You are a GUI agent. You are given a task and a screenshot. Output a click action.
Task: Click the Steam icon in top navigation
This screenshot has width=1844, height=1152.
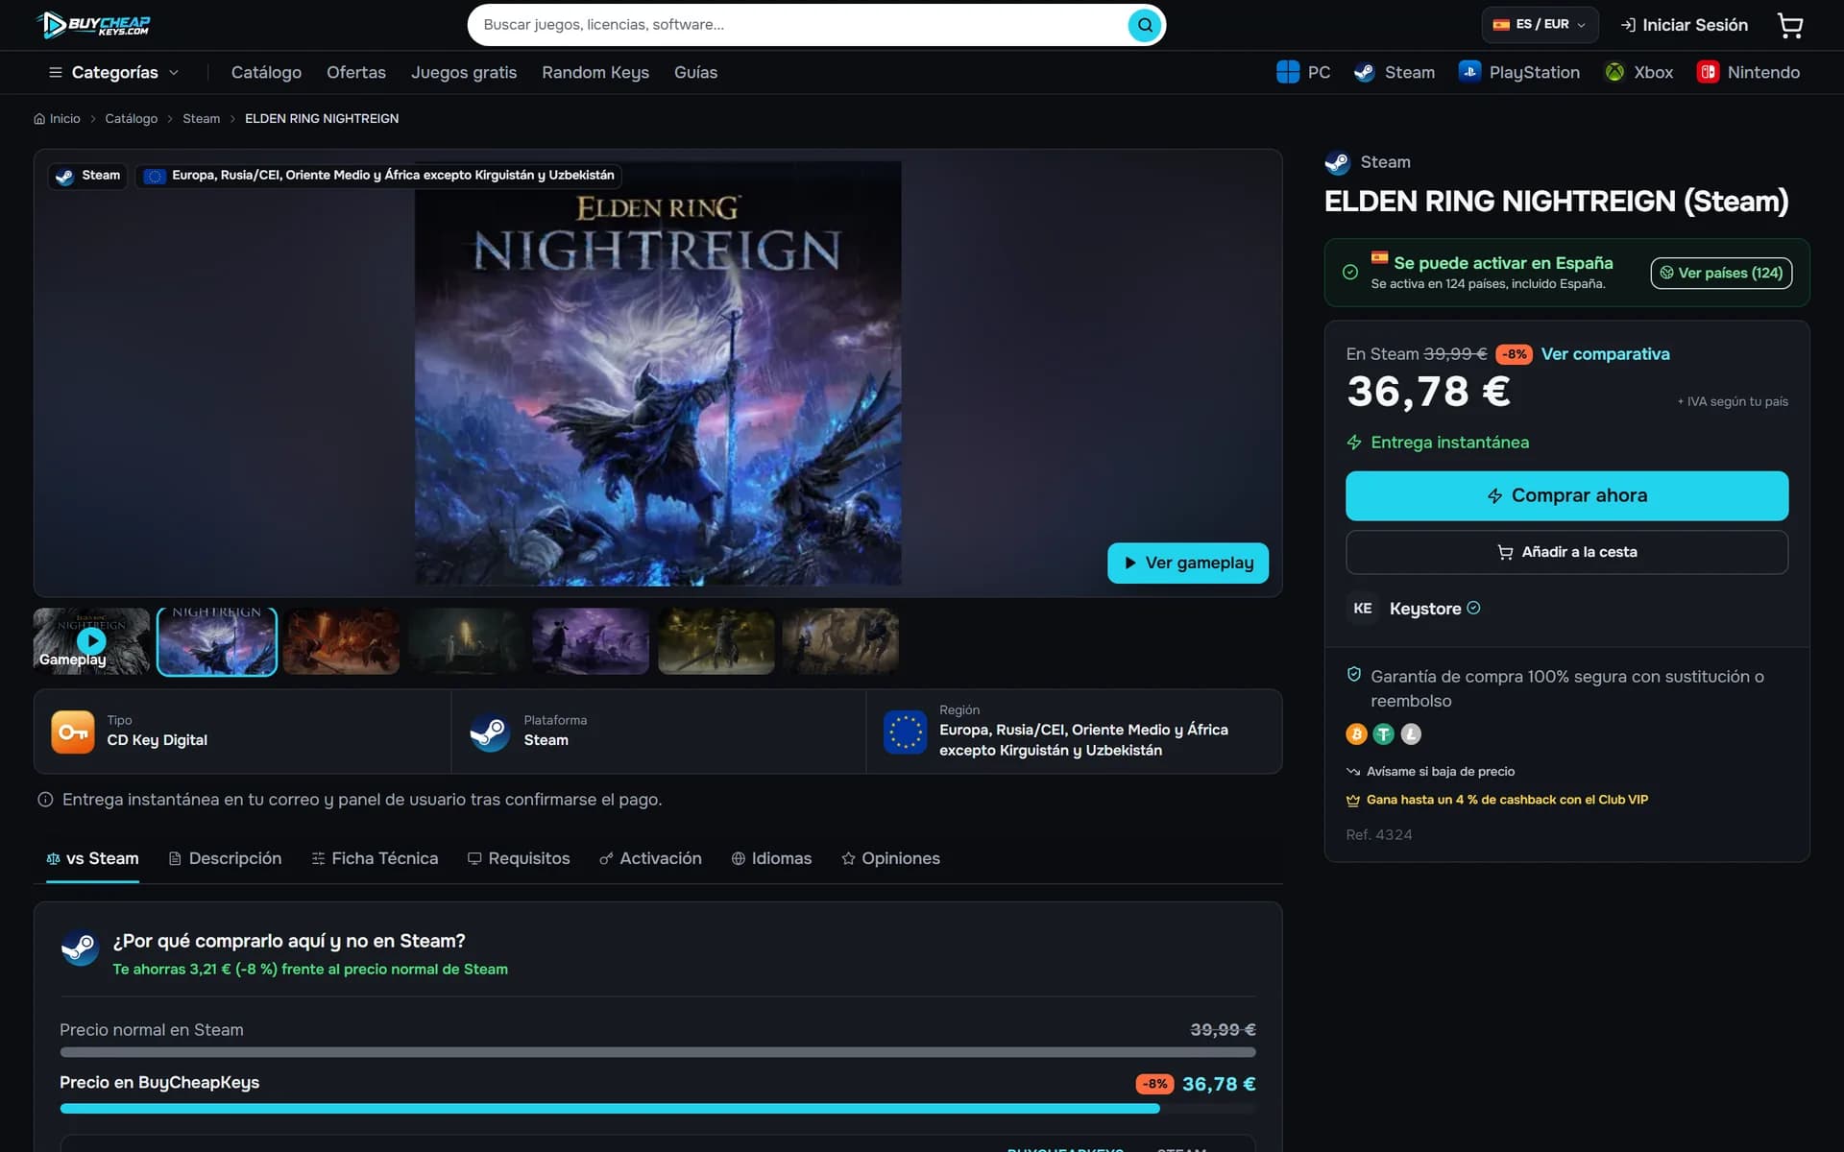pos(1364,72)
